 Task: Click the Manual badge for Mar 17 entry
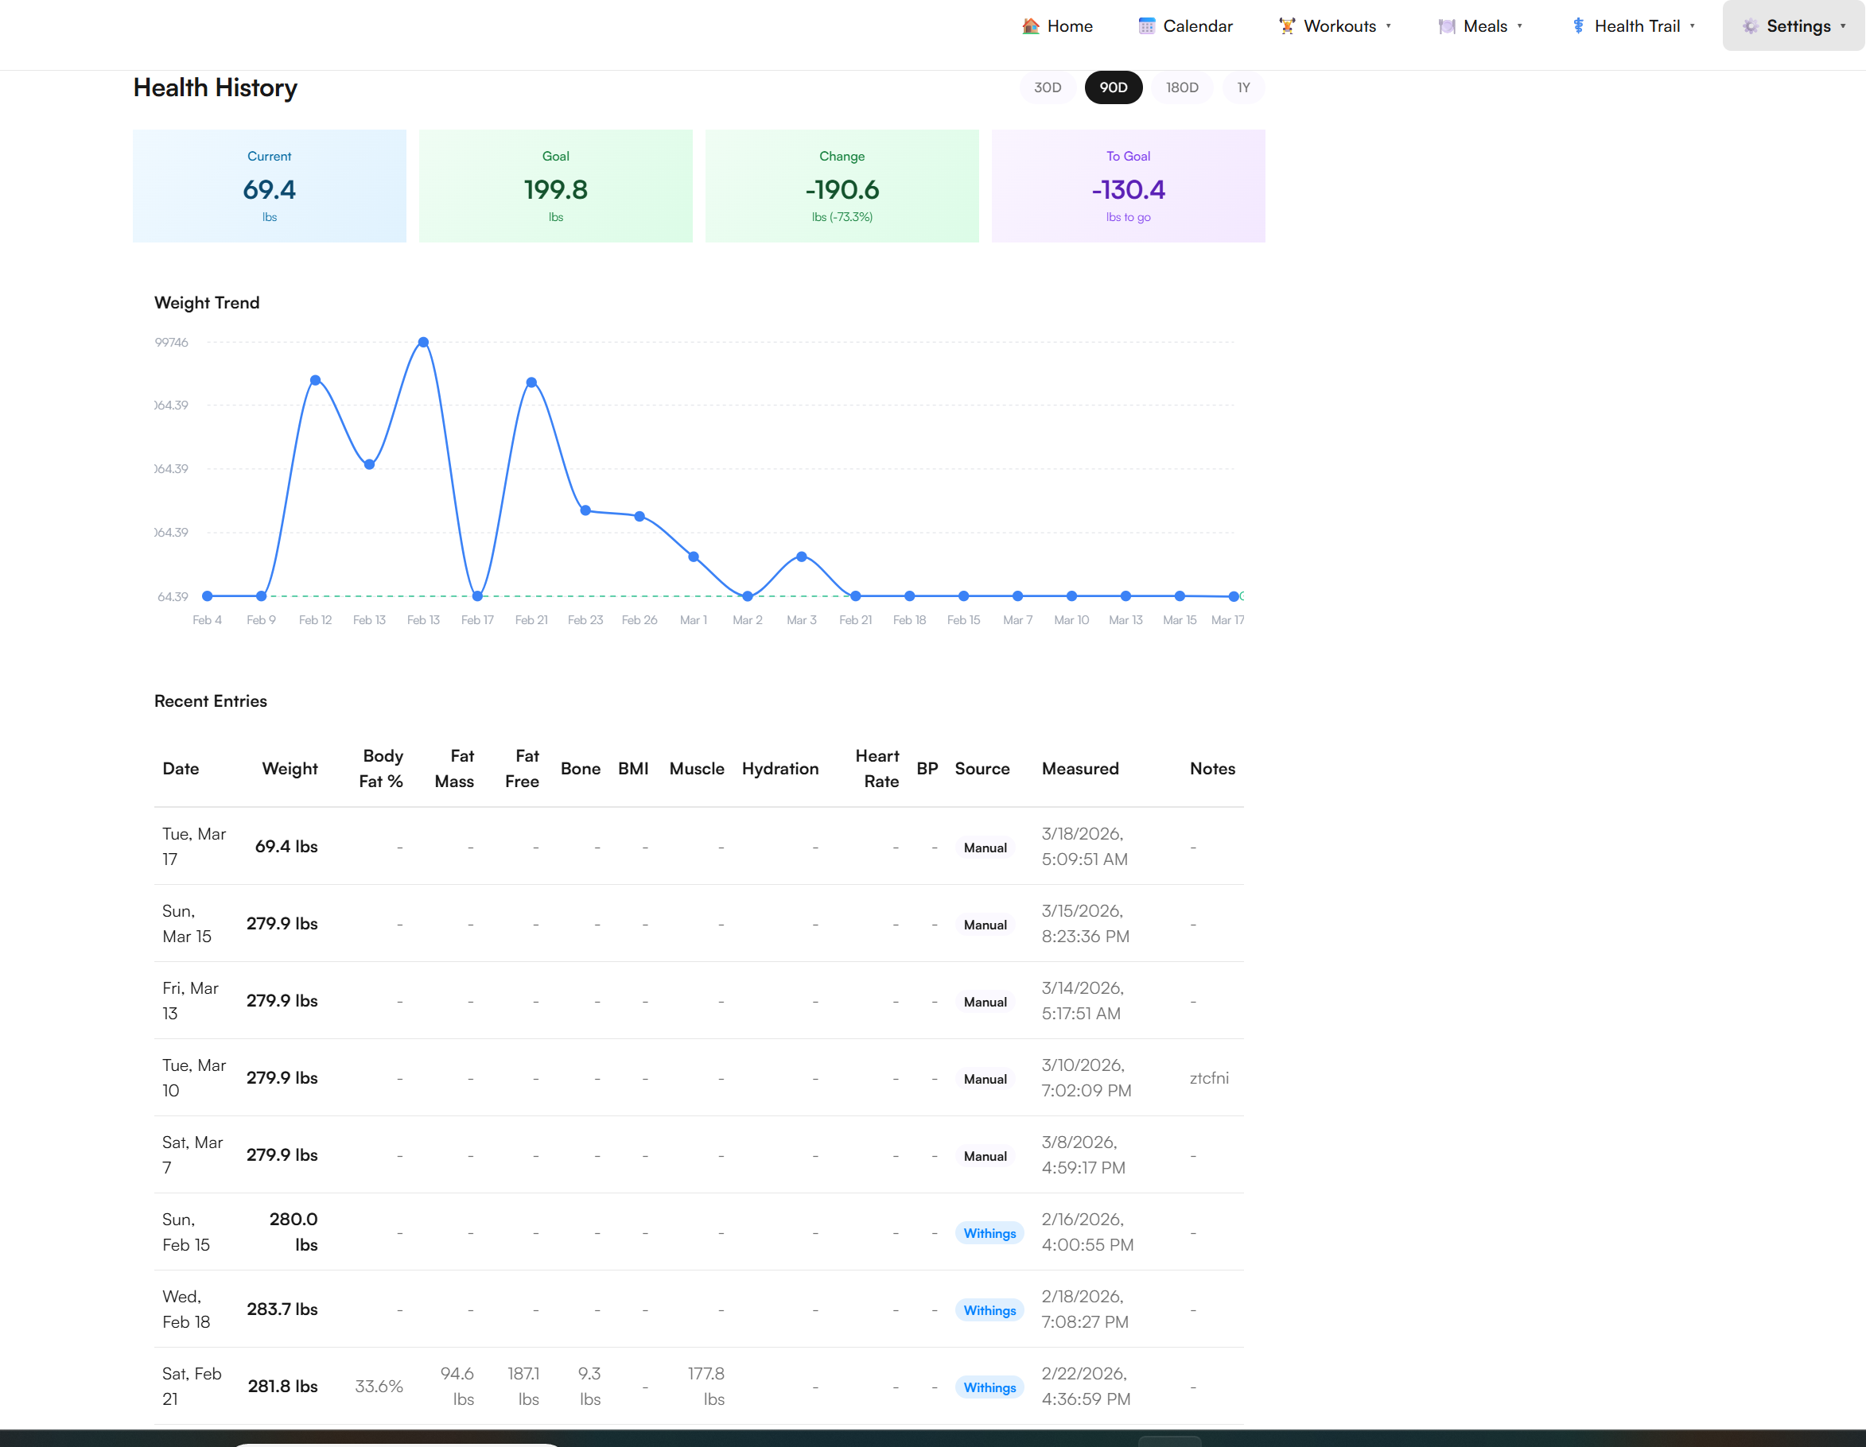click(x=985, y=848)
